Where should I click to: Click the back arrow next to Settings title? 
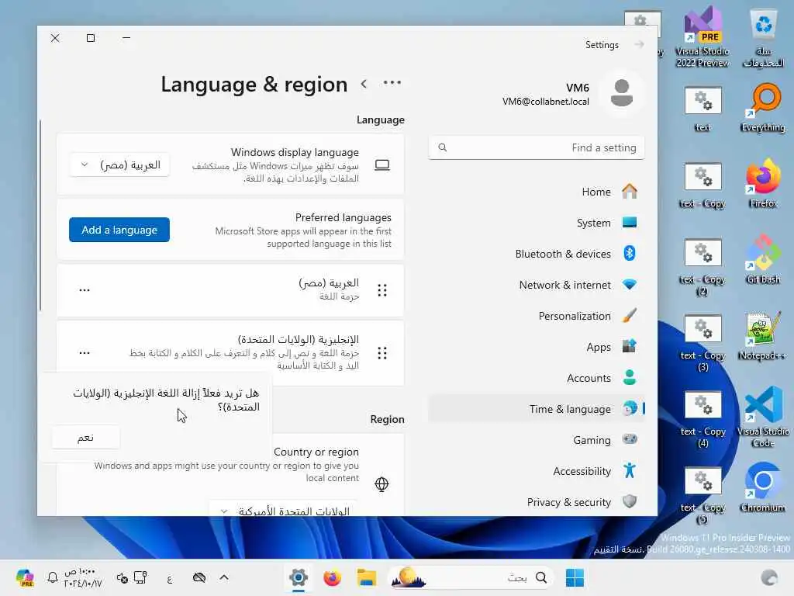point(639,44)
